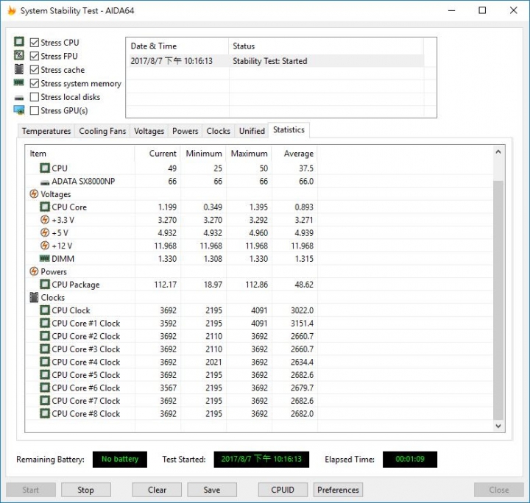Click the CPU Core #1 Clock icon
The height and width of the screenshot is (503, 530).
(x=45, y=323)
